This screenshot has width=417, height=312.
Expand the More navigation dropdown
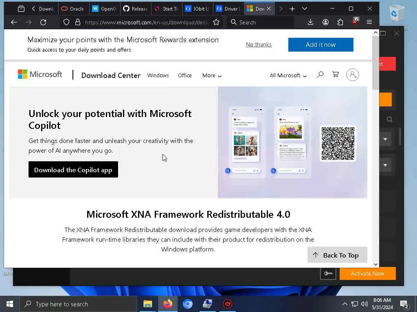pos(212,75)
